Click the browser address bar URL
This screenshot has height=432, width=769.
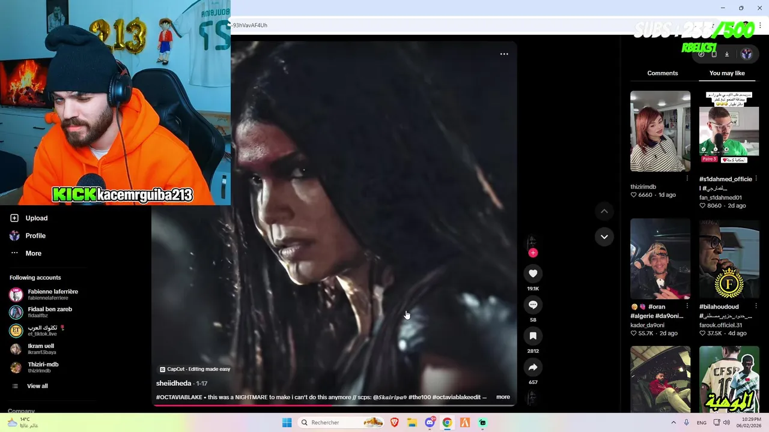pos(249,25)
